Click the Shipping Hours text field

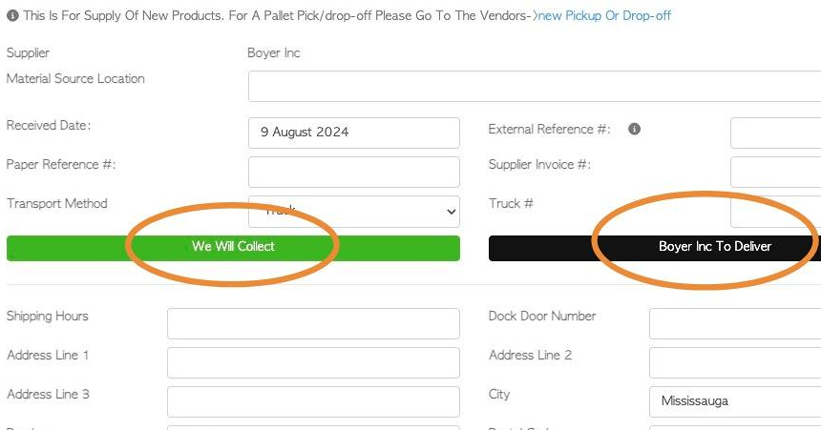313,323
